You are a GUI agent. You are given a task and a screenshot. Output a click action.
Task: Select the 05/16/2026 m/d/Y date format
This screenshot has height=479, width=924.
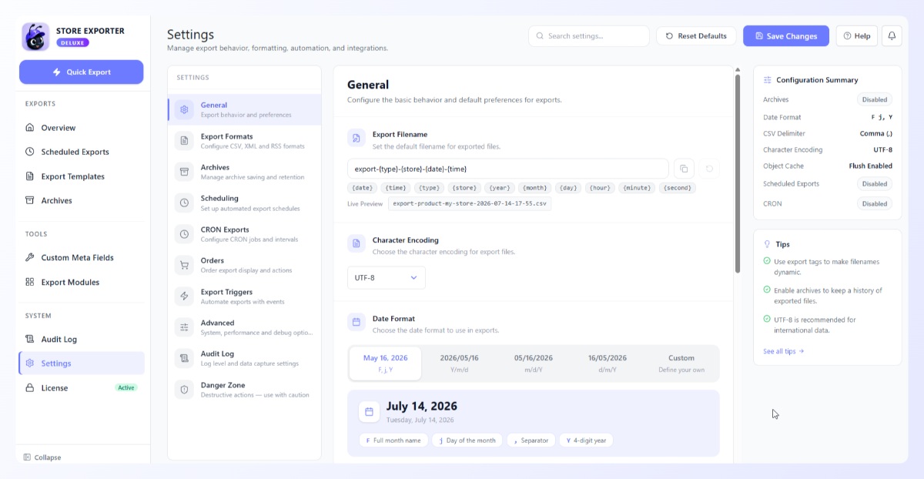coord(533,363)
